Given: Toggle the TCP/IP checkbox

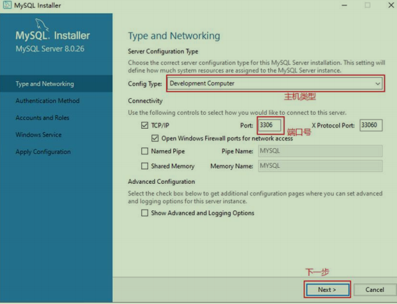Looking at the screenshot, I should click(x=145, y=125).
